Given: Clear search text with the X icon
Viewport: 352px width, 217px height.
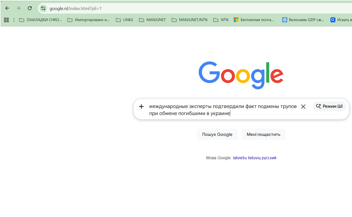Looking at the screenshot, I should [x=303, y=106].
